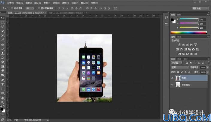Click the 图层 1 layer thumbnail
Image resolution: width=211 pixels, height=122 pixels.
[178, 78]
